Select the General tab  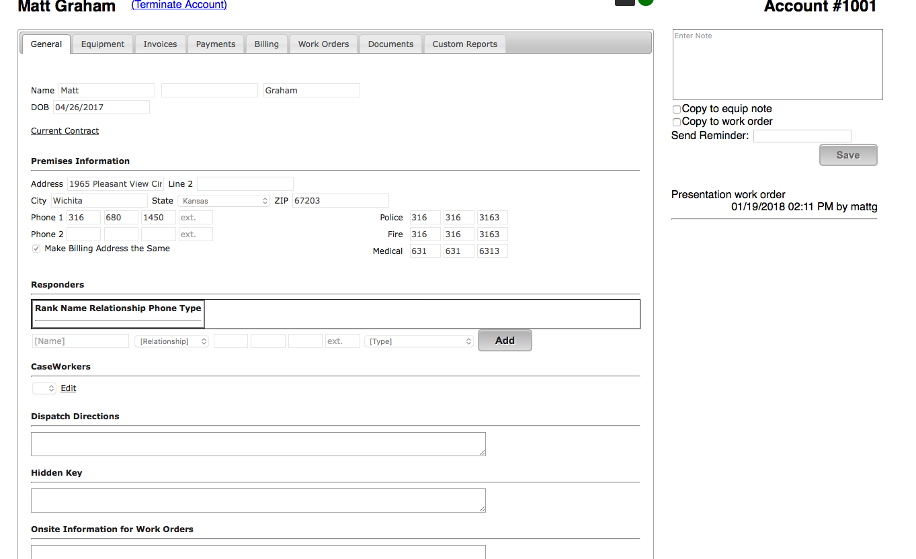click(46, 44)
